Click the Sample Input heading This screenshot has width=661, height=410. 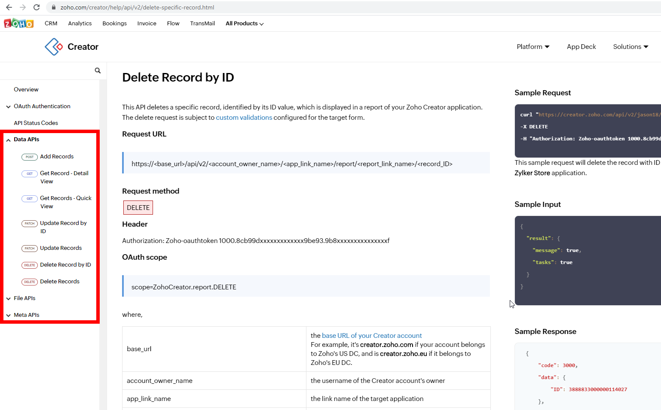[538, 204]
